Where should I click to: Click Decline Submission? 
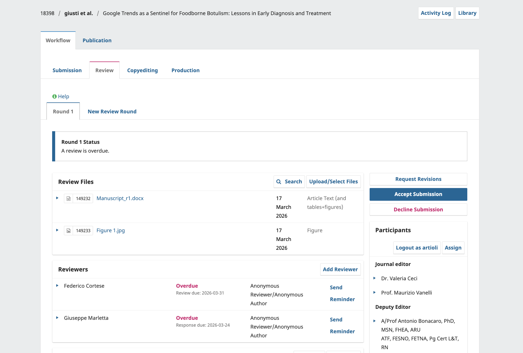(418, 209)
